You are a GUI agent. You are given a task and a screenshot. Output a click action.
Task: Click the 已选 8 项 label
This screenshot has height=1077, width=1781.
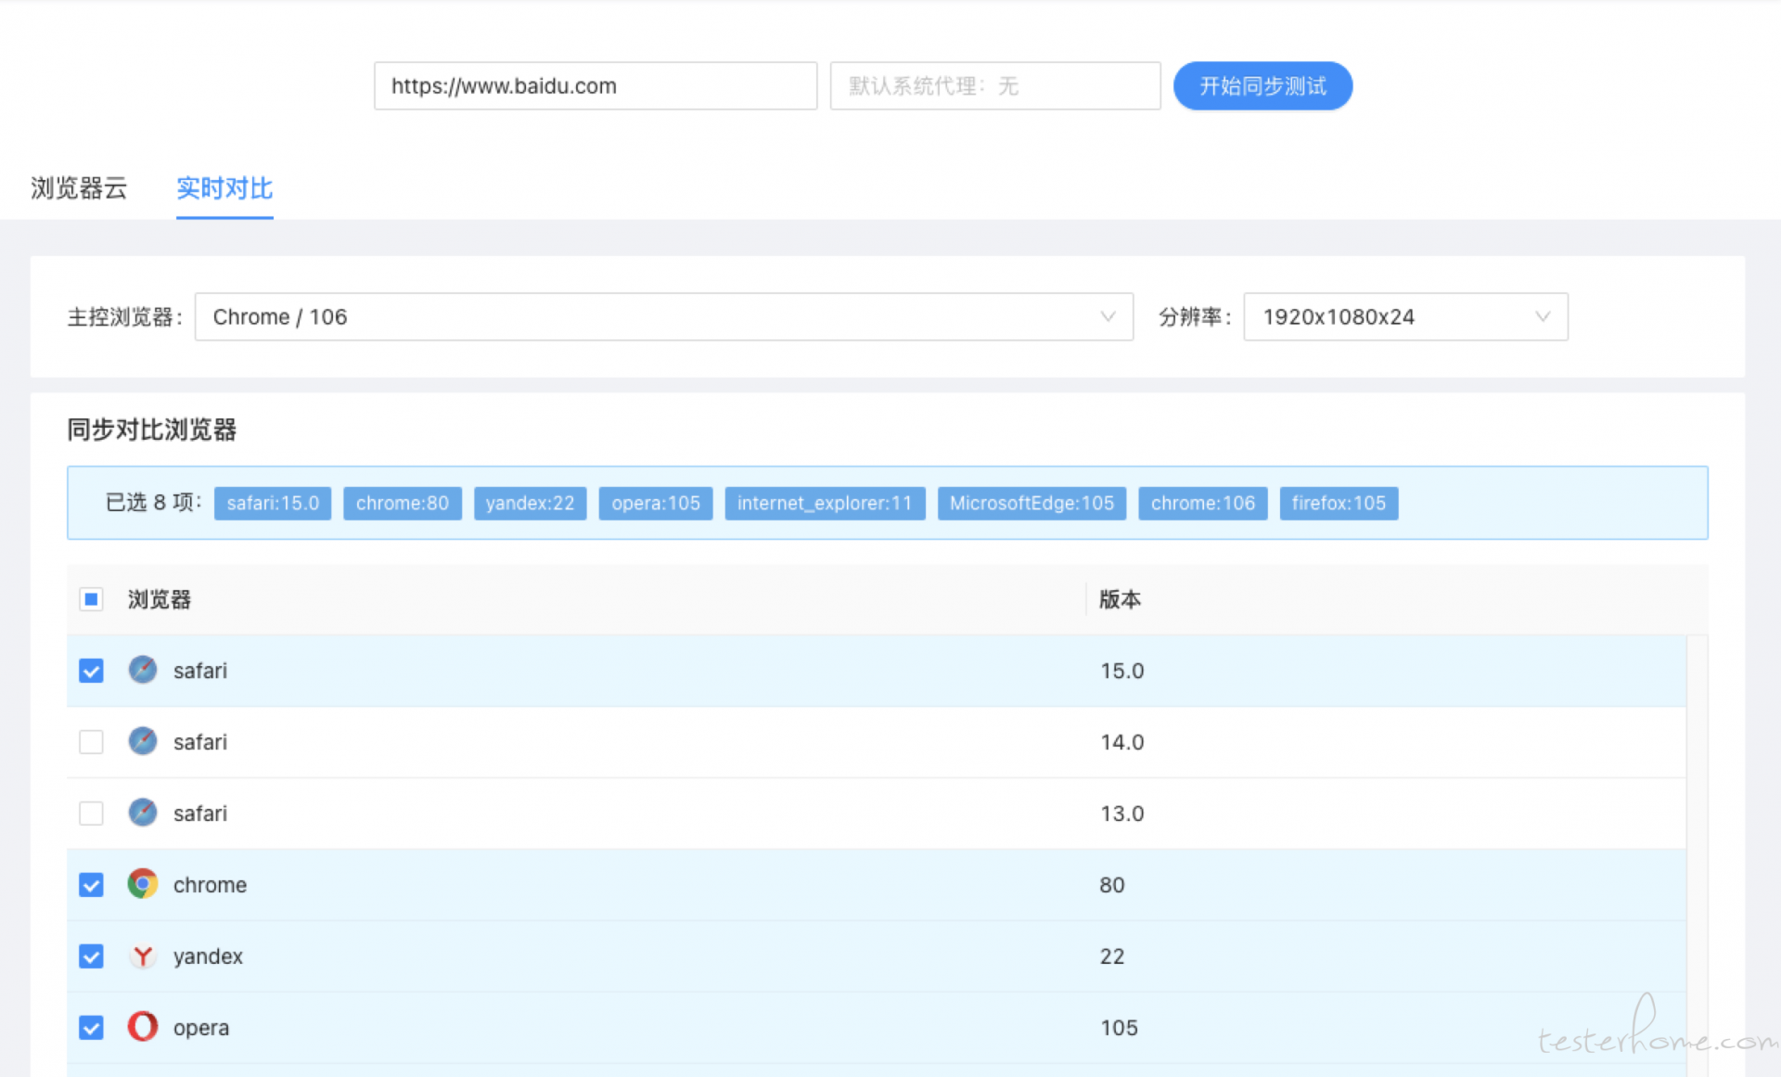click(153, 503)
